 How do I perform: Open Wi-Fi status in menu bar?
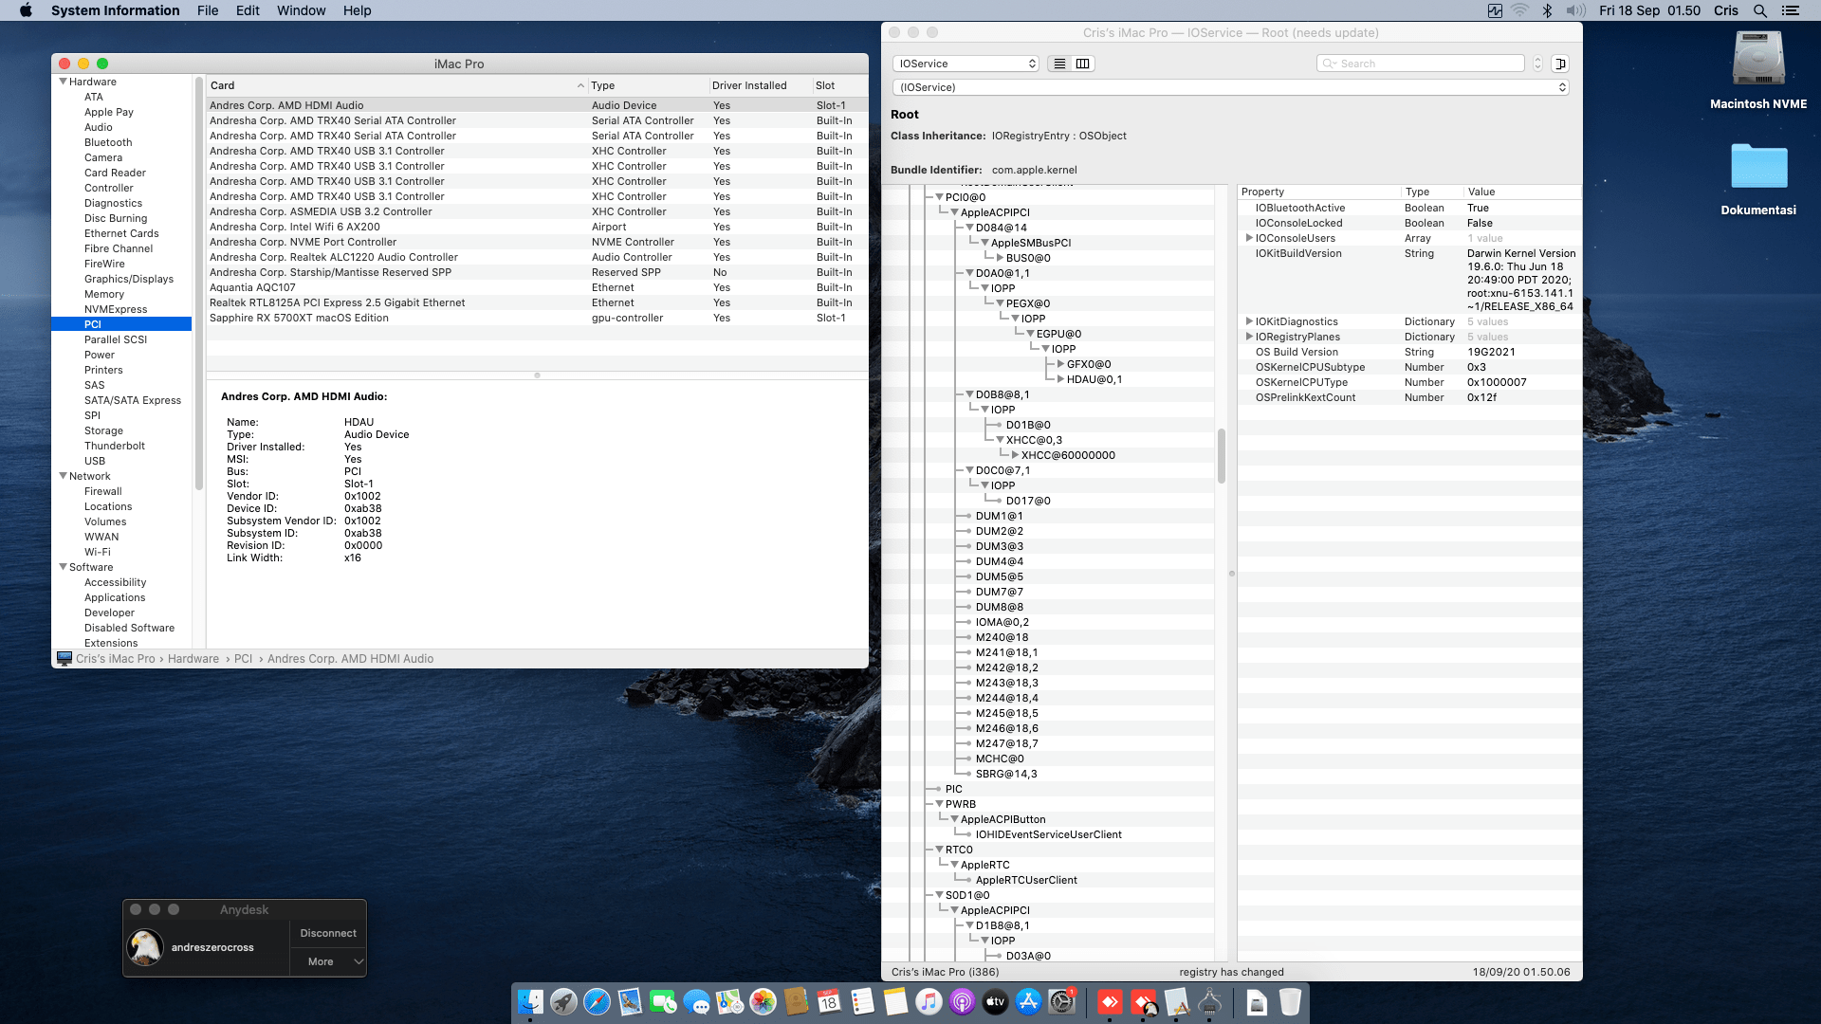1519,10
